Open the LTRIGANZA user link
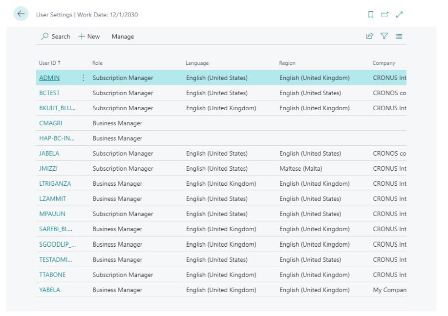The width and height of the screenshot is (448, 316). pyautogui.click(x=55, y=184)
